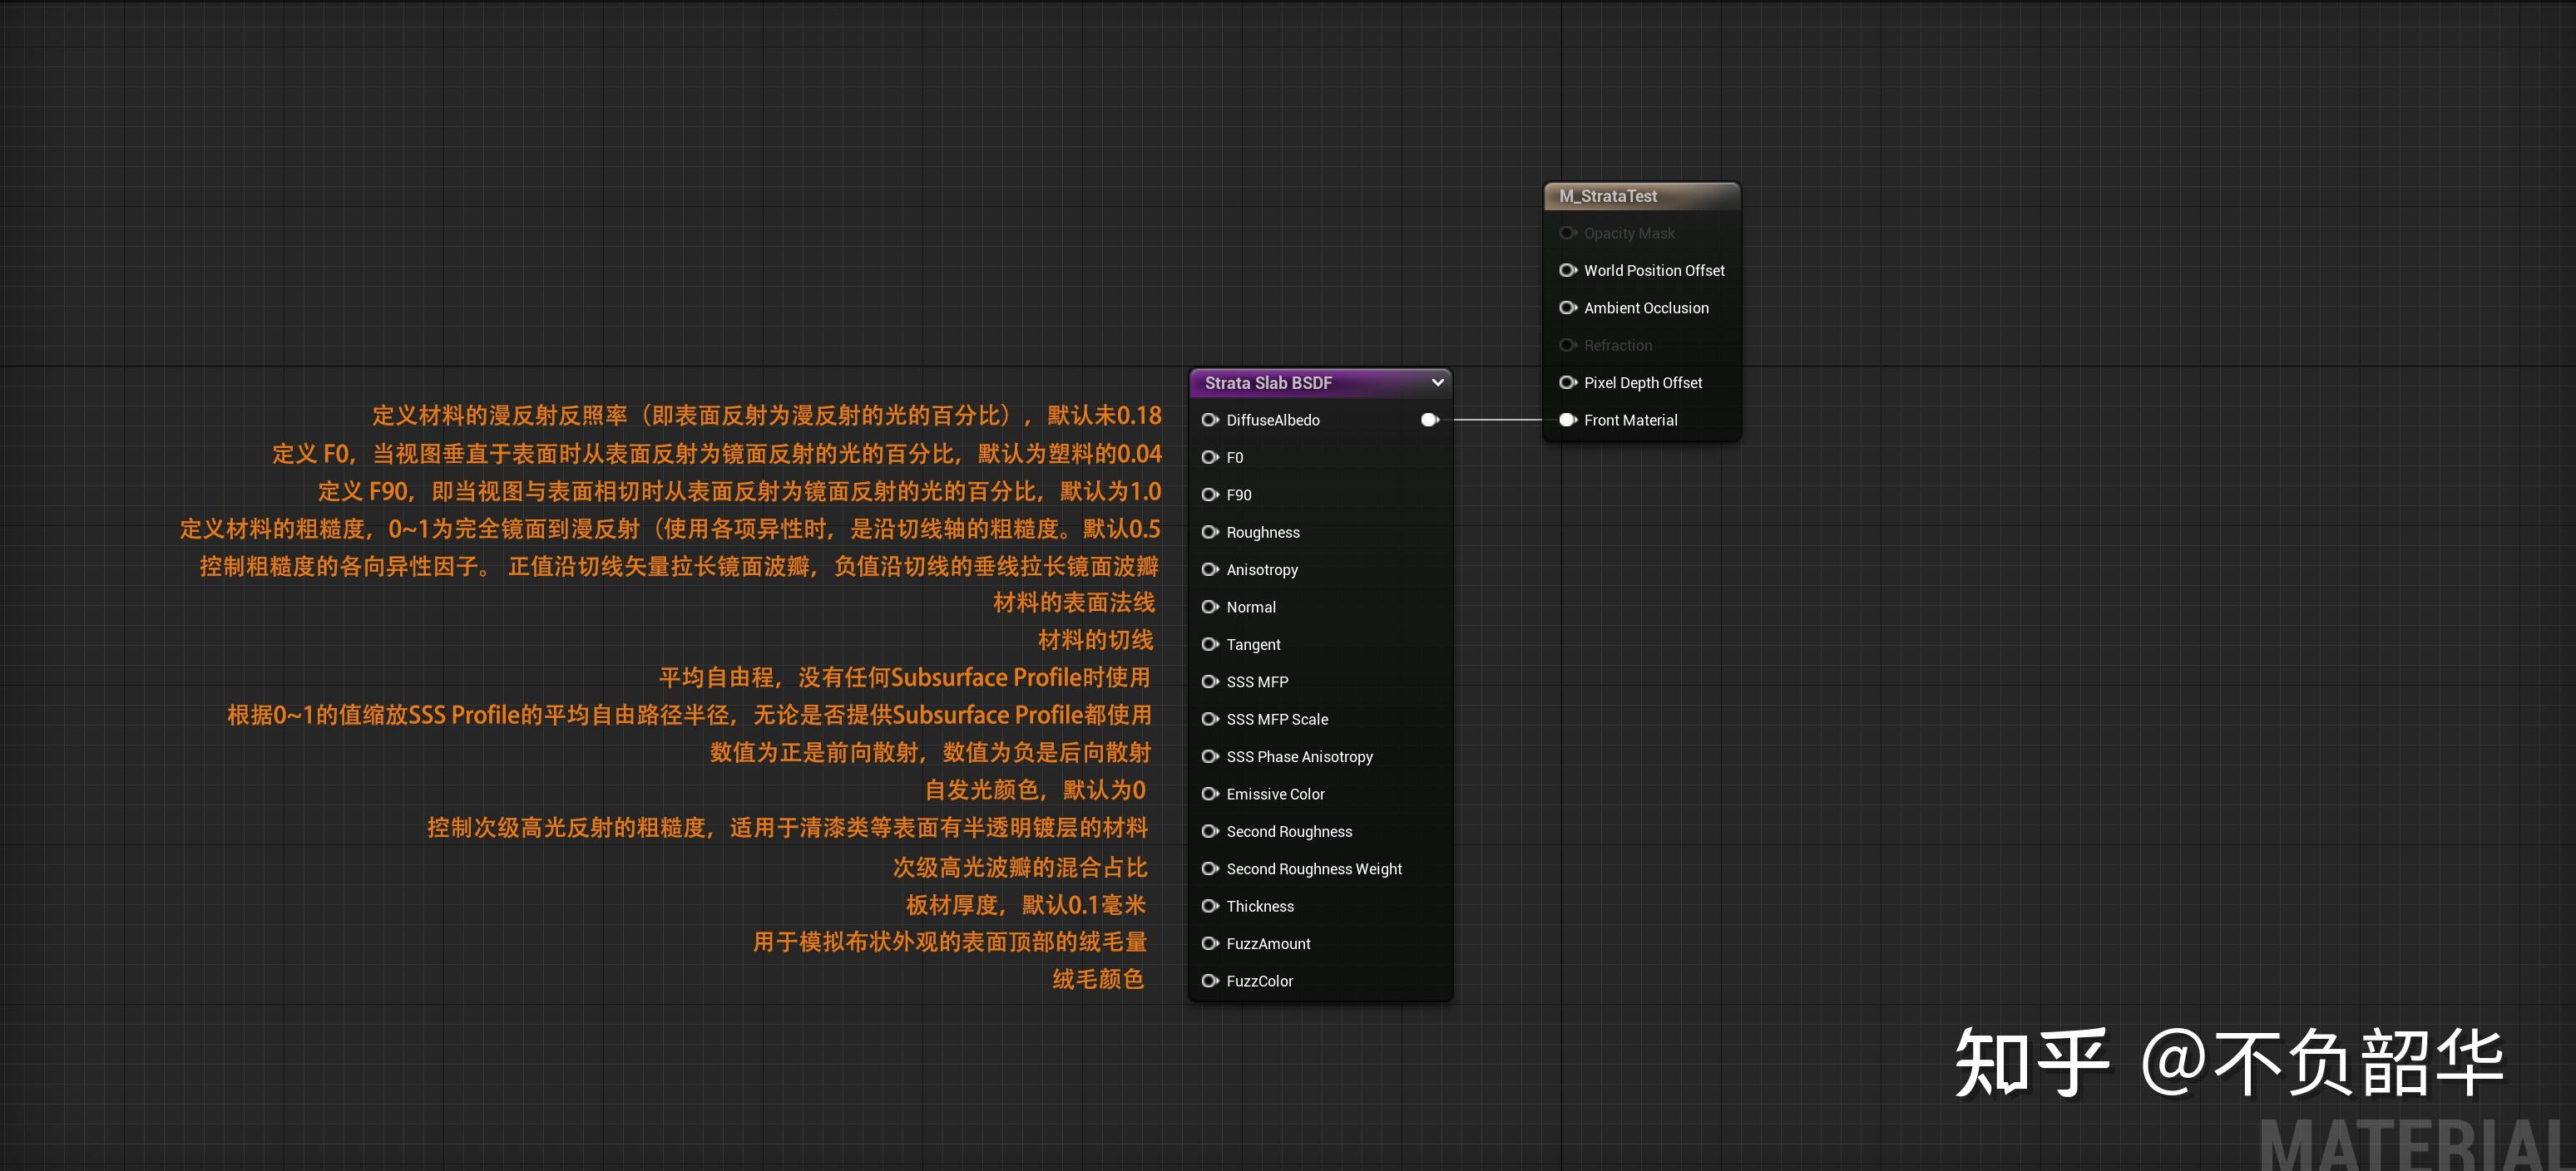Collapse the Strata Slab BSDF node chevron
2576x1171 pixels.
tap(1437, 382)
